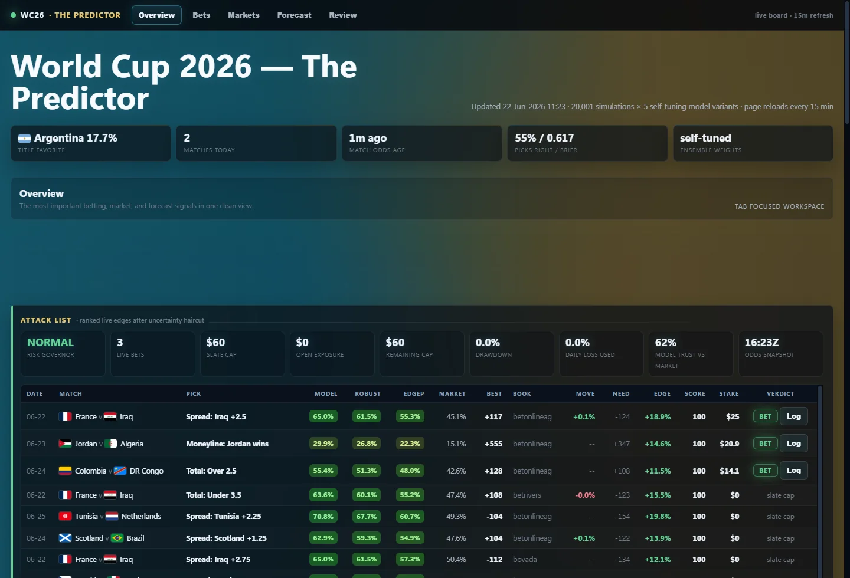
Task: Click the betrivers book entry
Action: 527,495
